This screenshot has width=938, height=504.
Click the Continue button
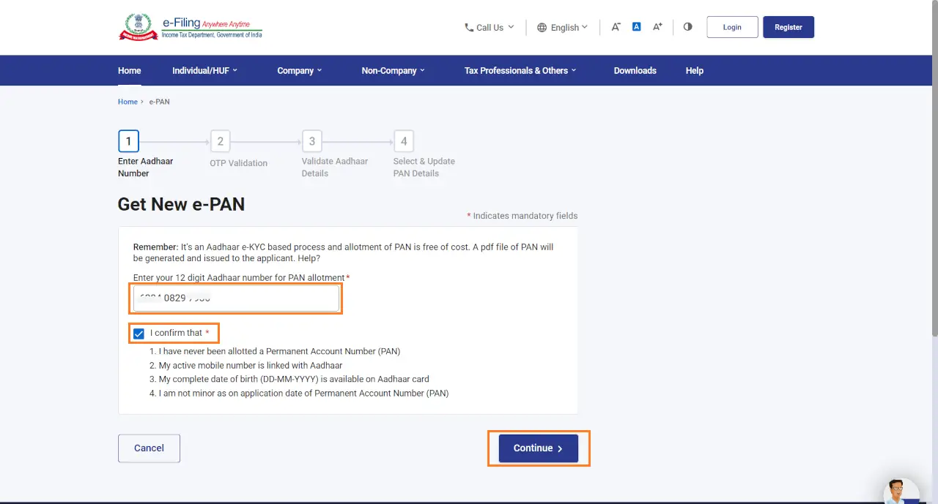[x=539, y=448]
